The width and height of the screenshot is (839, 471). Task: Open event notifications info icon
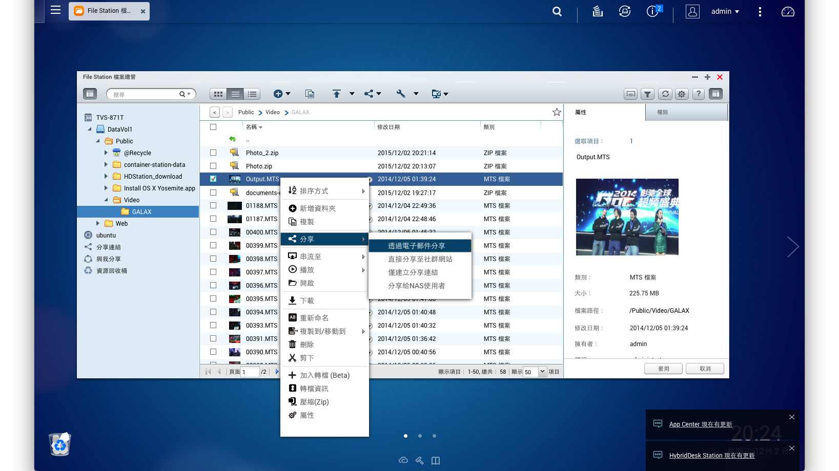point(653,11)
